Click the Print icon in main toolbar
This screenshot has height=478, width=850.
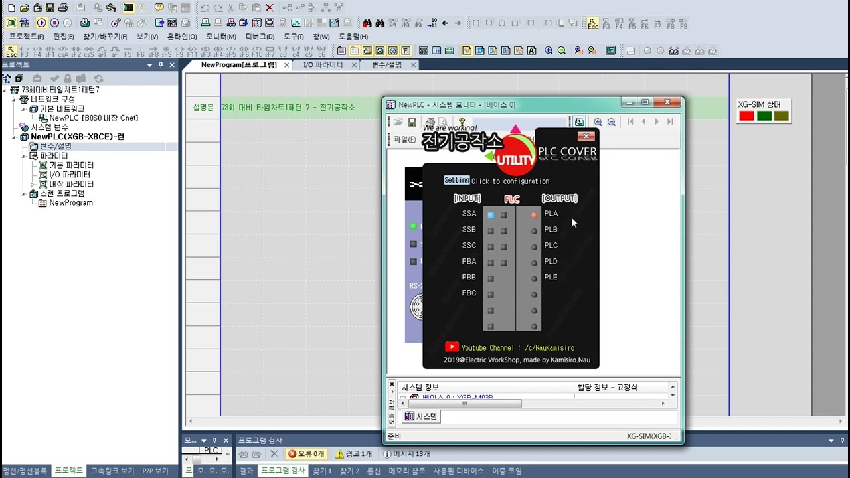point(63,8)
